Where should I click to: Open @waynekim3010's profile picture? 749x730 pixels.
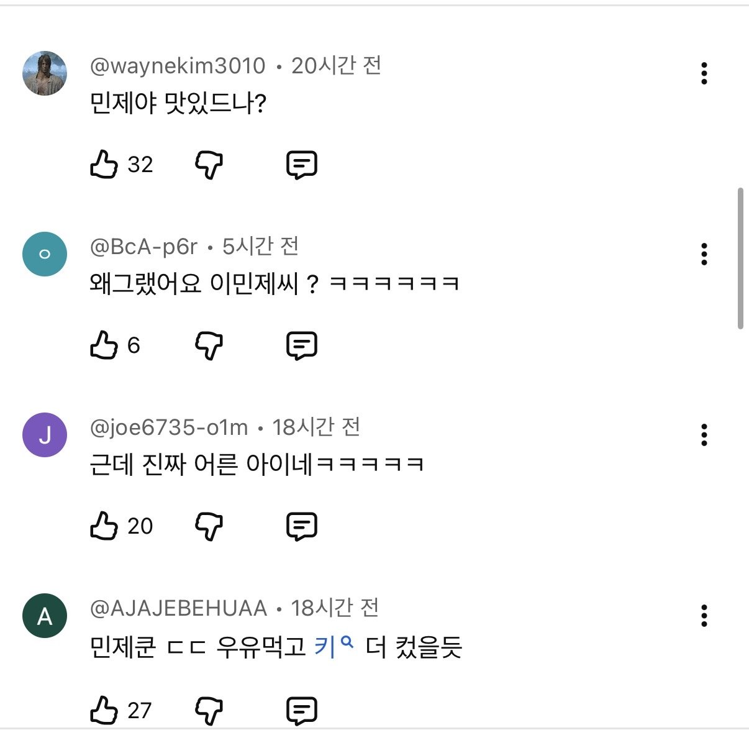pos(45,73)
